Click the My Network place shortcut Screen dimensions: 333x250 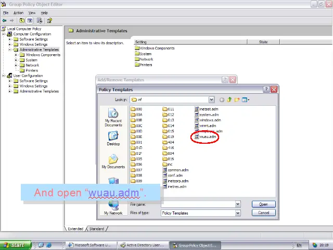(x=113, y=208)
